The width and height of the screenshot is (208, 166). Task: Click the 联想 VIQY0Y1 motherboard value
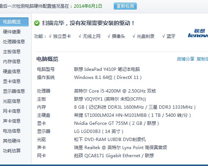pos(110,99)
